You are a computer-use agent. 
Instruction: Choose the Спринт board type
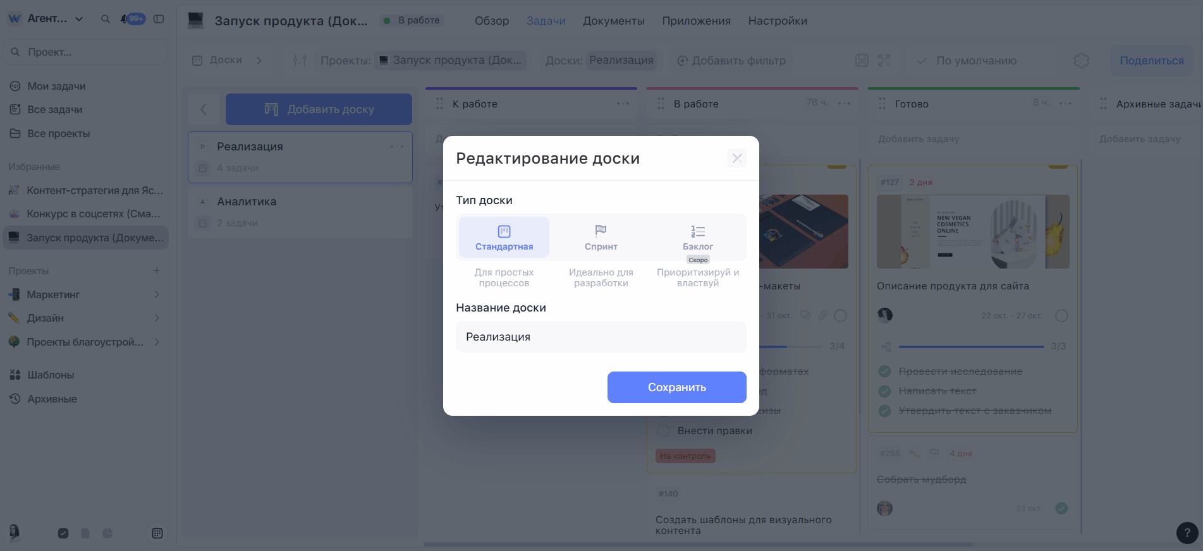[601, 238]
